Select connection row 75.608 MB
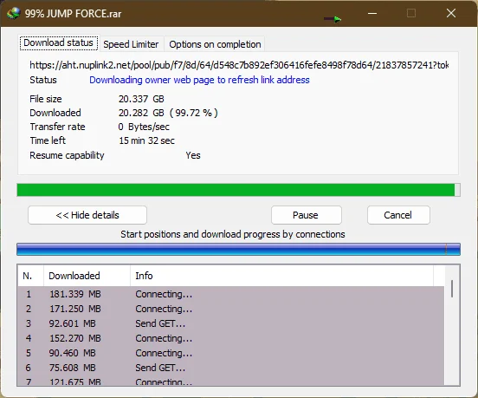Screen dimensions: 478x398 click(230, 368)
